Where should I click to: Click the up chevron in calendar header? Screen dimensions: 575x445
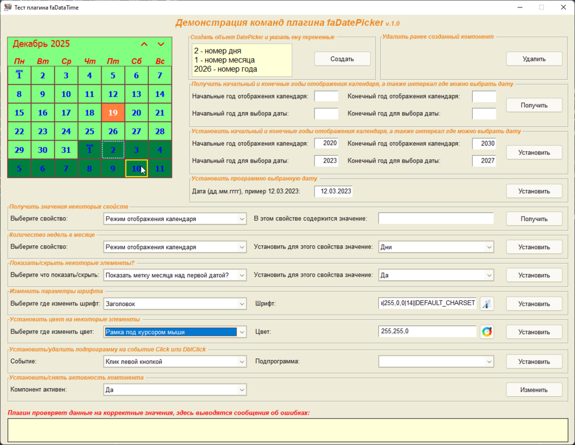(144, 44)
